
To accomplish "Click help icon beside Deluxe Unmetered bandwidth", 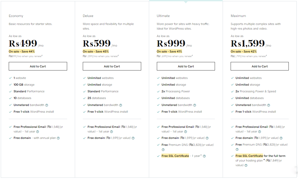I will click(x=121, y=105).
